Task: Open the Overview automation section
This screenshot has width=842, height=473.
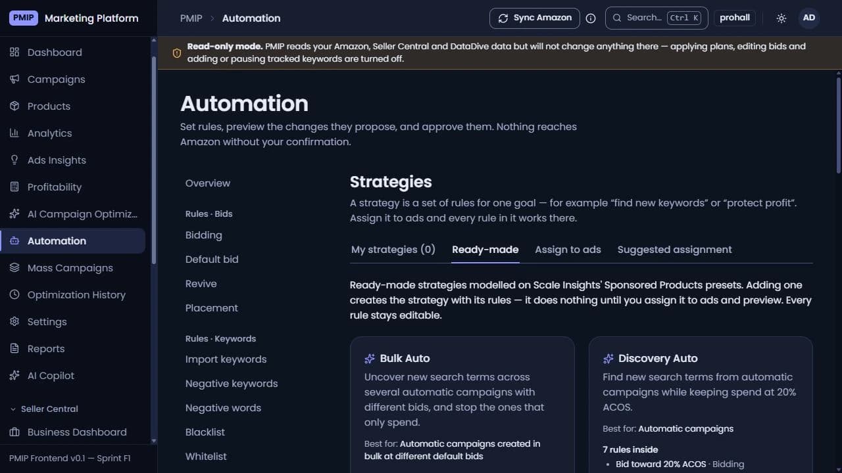Action: coord(208,183)
